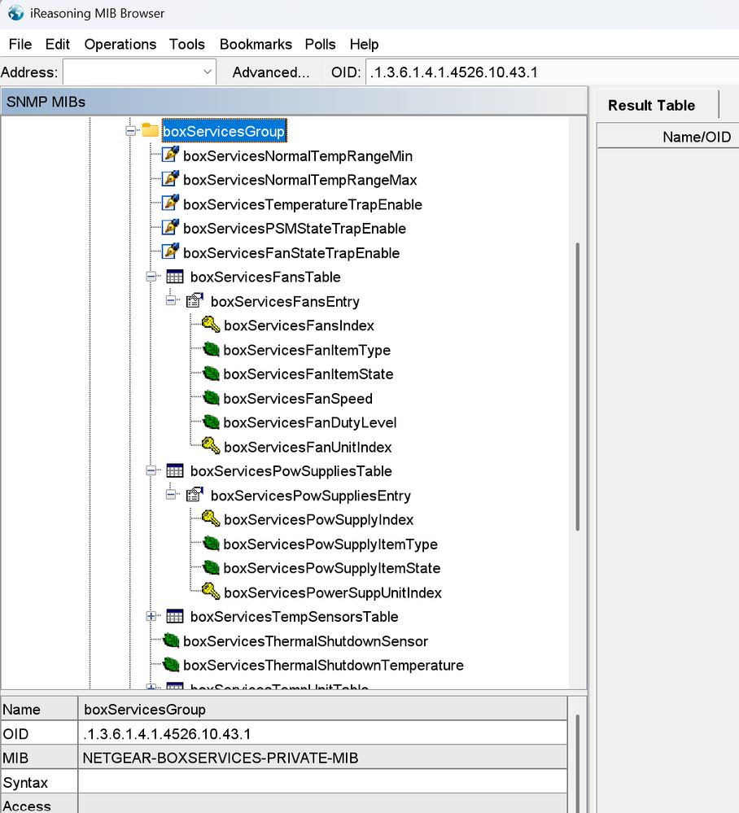Collapse the boxServicesGroup tree node
The image size is (739, 813).
click(x=131, y=131)
